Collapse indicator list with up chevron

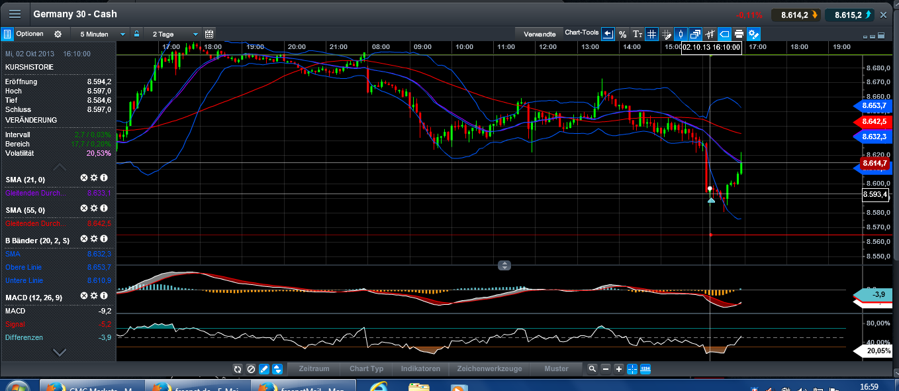click(60, 167)
